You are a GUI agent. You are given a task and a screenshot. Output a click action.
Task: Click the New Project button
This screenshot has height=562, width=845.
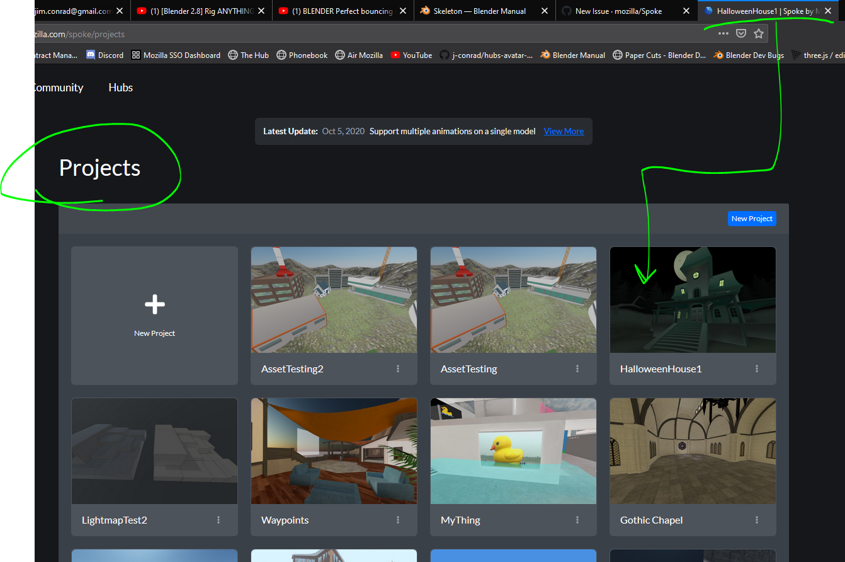coord(752,219)
